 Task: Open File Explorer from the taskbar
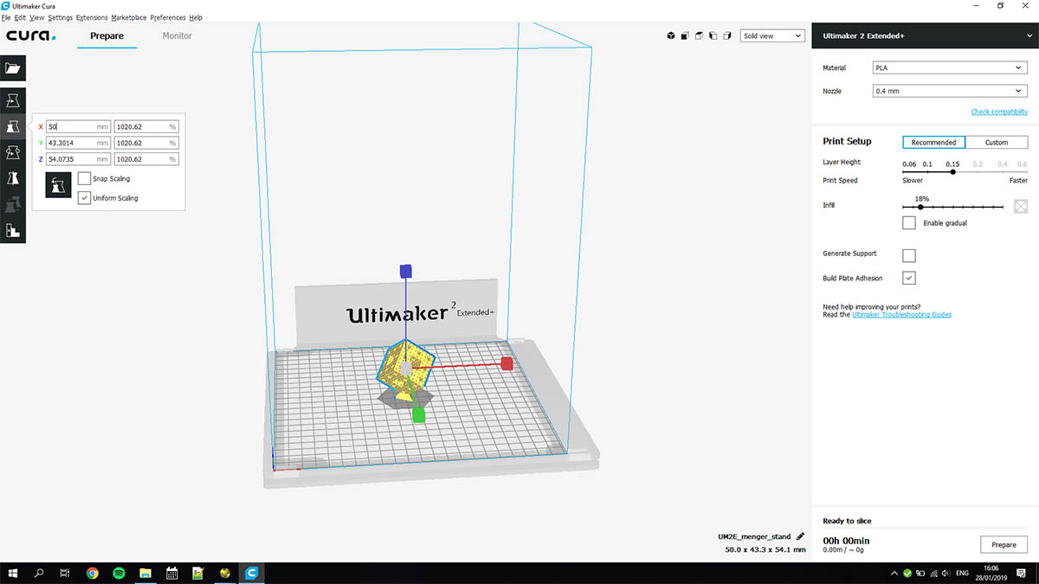(x=145, y=573)
